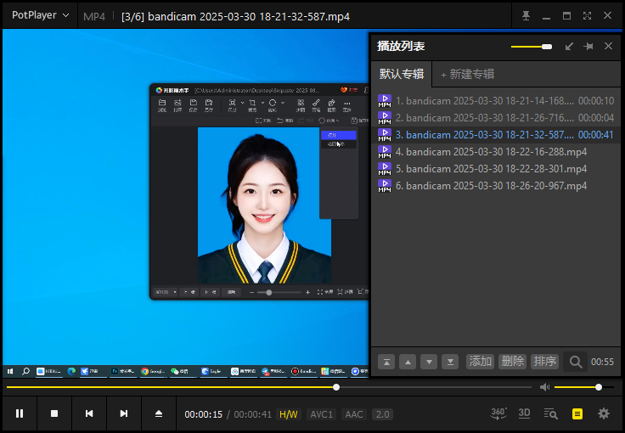Jump to the previous file in playlist
This screenshot has height=433, width=625.
[x=89, y=413]
